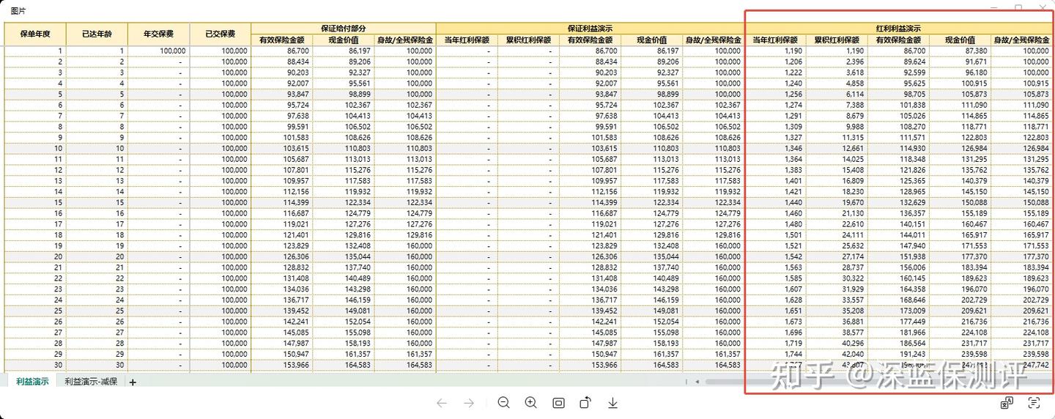Select 身故/全残保险金 header under 红利利益演示
The image size is (1055, 419).
pyautogui.click(x=1021, y=40)
